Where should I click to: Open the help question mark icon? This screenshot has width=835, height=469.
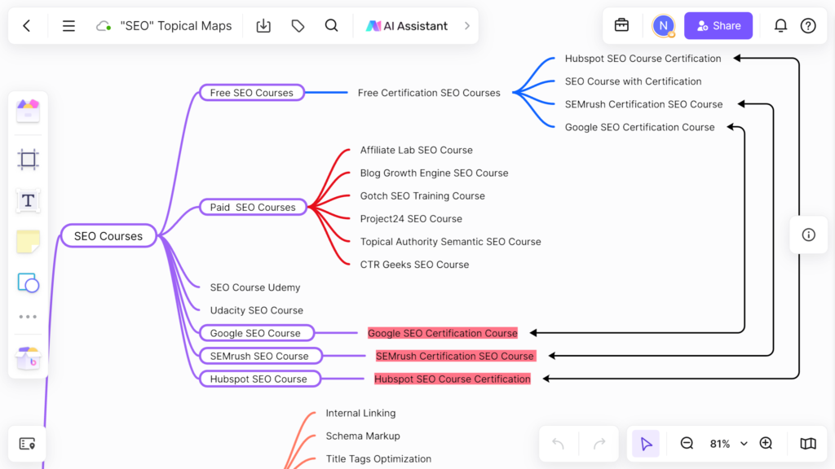pos(808,26)
